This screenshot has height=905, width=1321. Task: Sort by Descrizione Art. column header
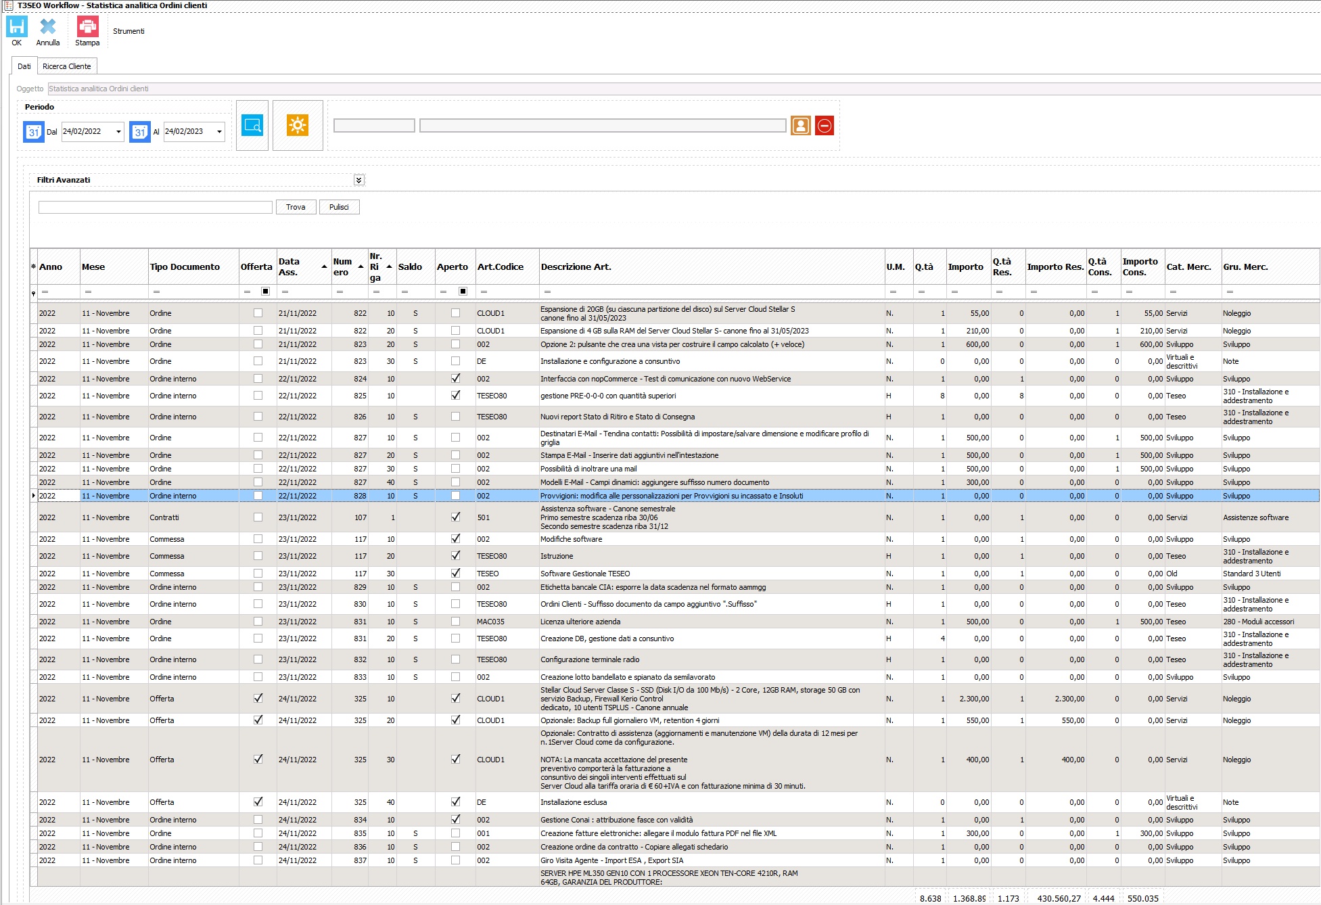(712, 267)
